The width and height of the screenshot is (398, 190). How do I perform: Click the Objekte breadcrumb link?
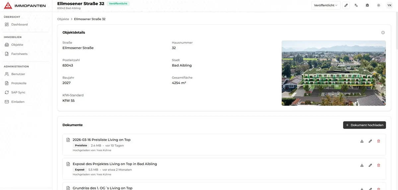click(x=63, y=19)
